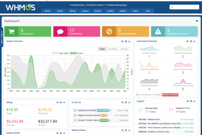
Task: Collapse the System Overview panel
Action: 129,41
